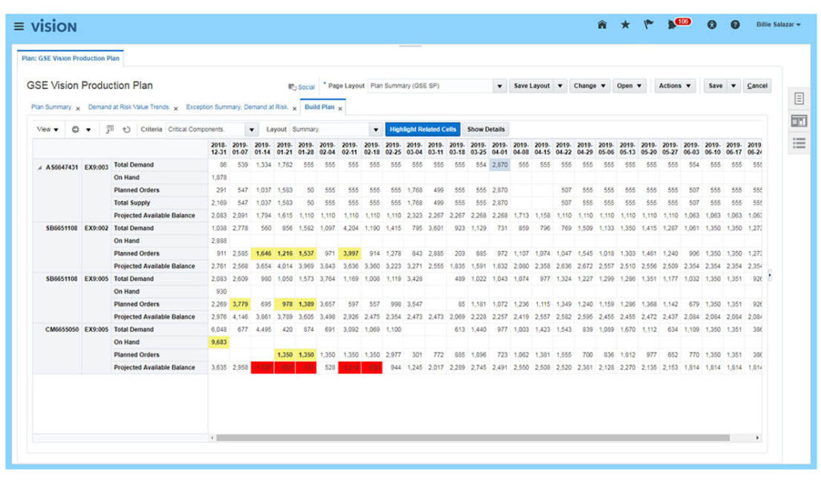The height and width of the screenshot is (482, 821).
Task: Open the Watchlist flag icon
Action: 649,25
